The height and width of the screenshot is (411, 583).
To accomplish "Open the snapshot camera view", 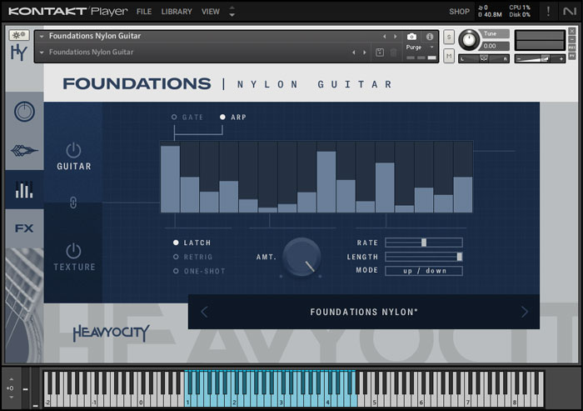I will [411, 37].
